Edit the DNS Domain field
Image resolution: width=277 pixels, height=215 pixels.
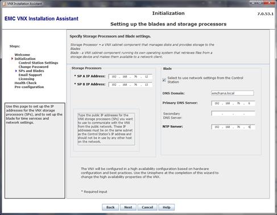pos(232,93)
